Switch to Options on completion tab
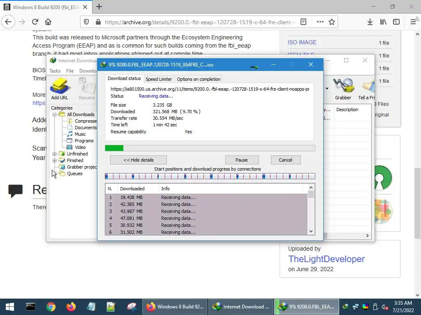421x315 pixels. [x=199, y=79]
